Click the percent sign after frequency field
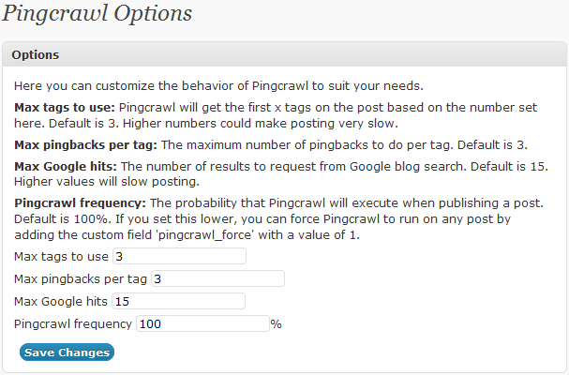This screenshot has width=569, height=375. click(x=277, y=323)
